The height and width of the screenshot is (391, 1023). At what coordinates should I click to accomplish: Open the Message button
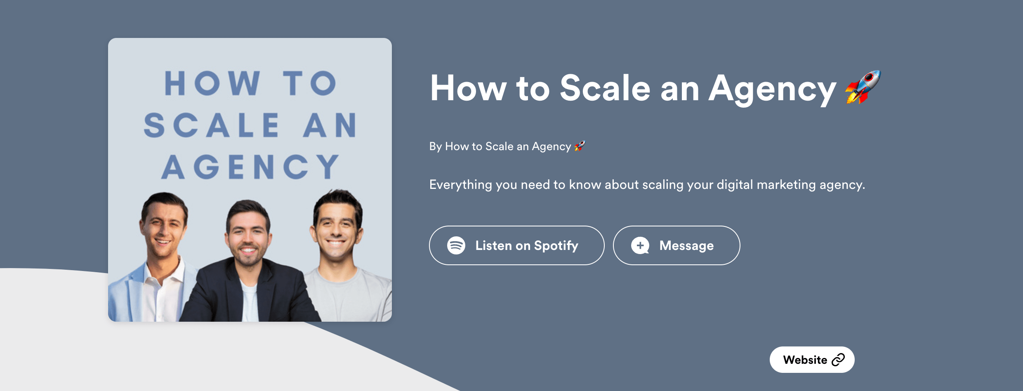[x=676, y=245]
